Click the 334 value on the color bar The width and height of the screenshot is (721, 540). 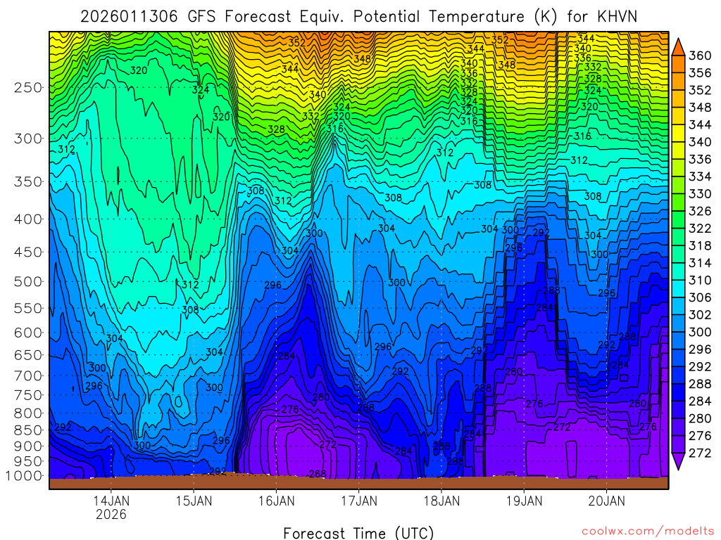(x=699, y=176)
